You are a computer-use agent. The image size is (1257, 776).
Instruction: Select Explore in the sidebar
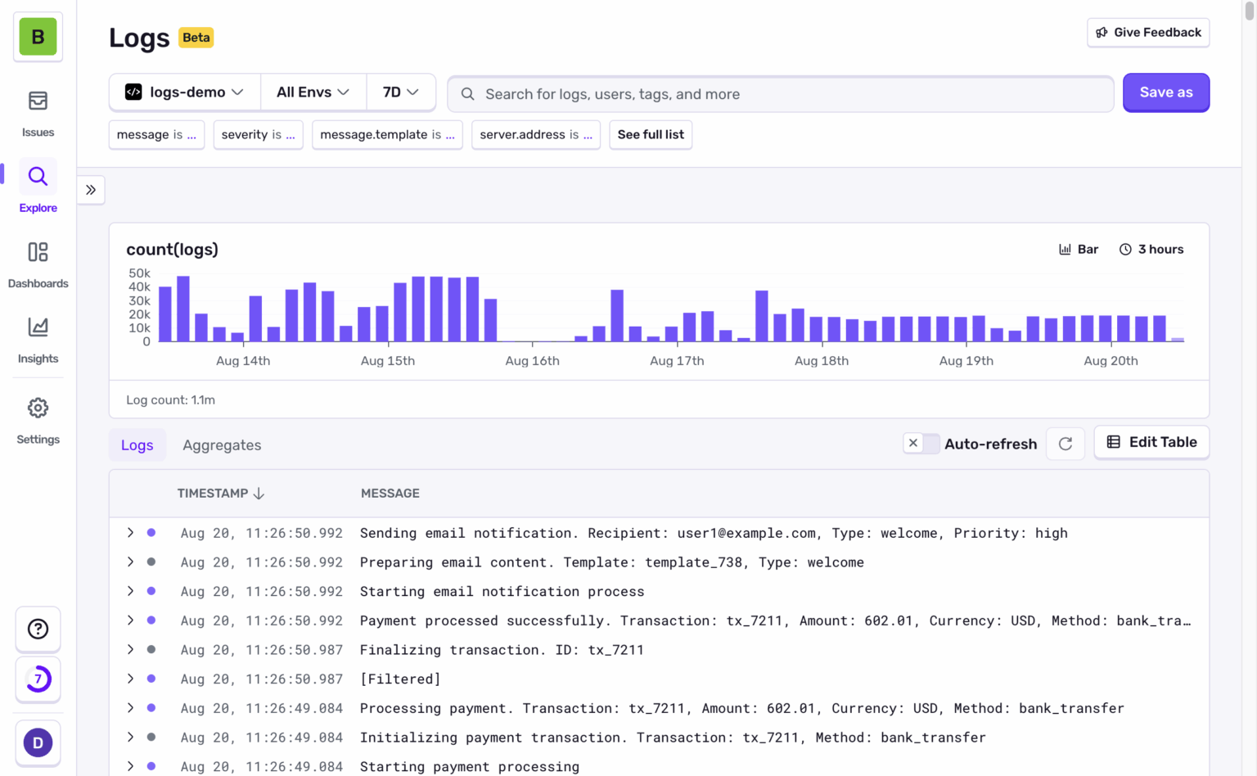click(x=38, y=187)
